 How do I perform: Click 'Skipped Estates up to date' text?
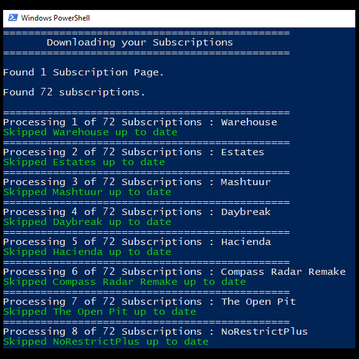(x=84, y=162)
